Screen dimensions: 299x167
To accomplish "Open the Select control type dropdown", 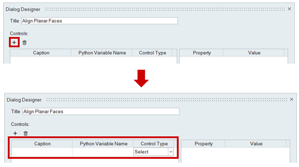I will pyautogui.click(x=151, y=152).
